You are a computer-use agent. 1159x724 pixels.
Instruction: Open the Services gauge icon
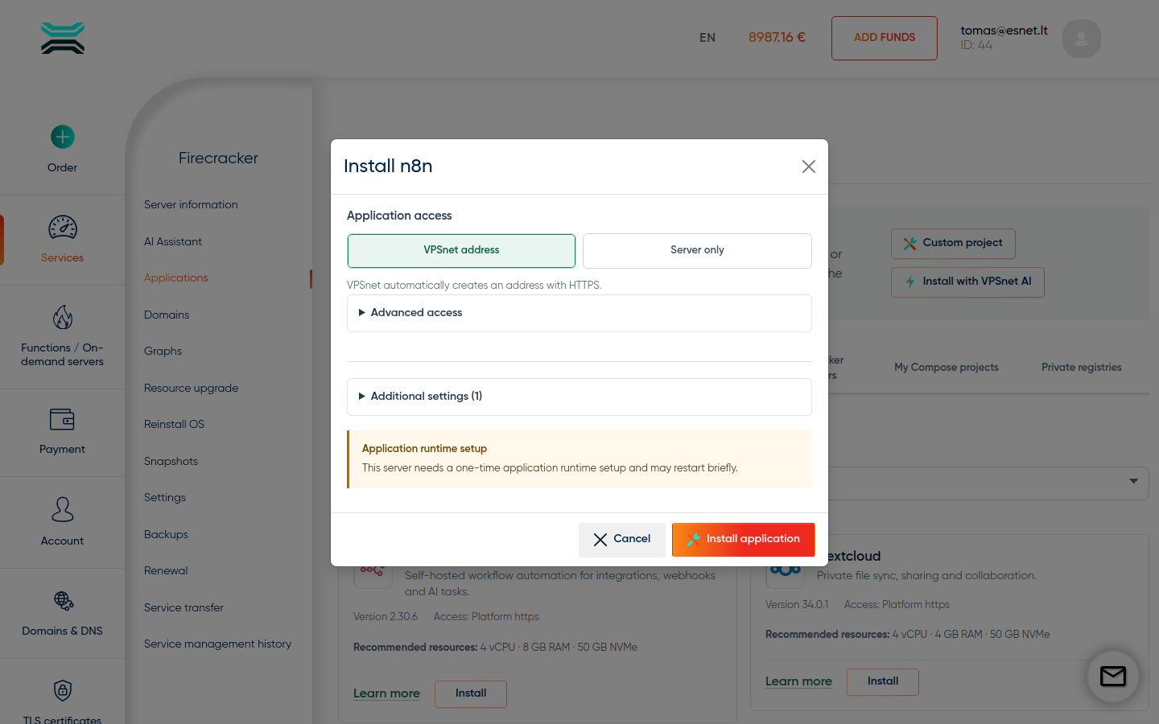(x=63, y=228)
